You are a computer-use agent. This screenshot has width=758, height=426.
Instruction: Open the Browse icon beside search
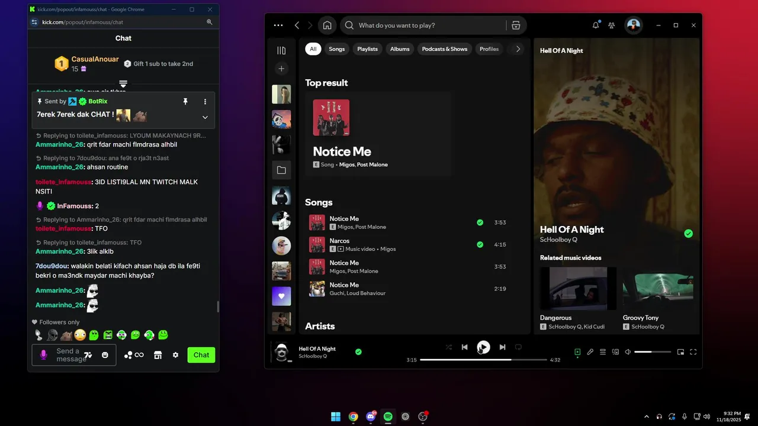tap(516, 25)
